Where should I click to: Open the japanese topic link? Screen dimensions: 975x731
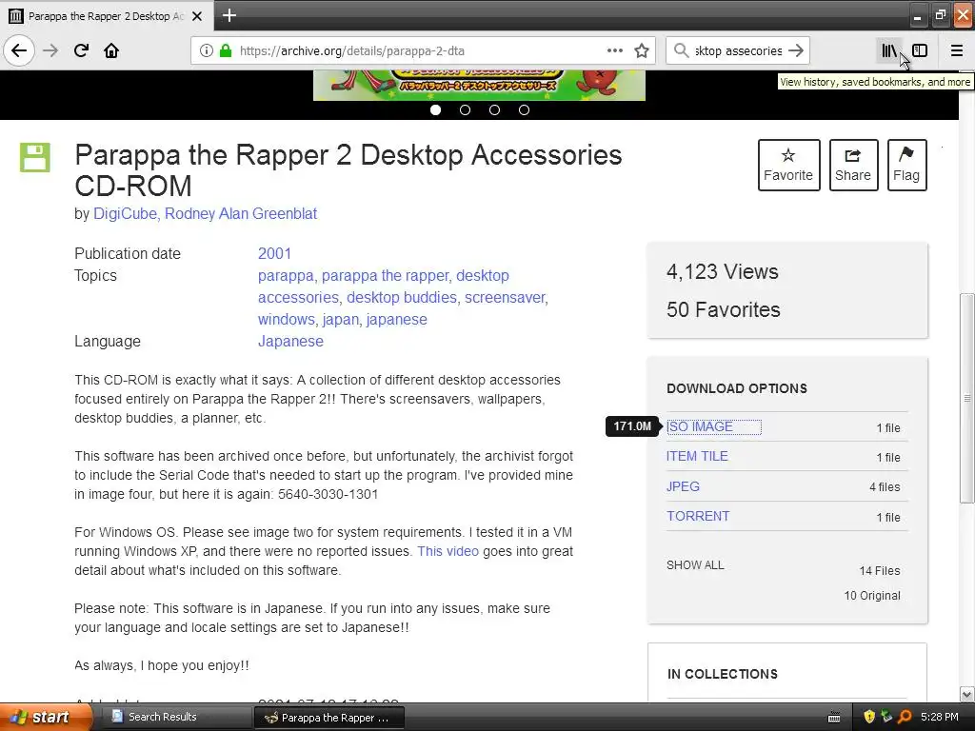pos(397,320)
